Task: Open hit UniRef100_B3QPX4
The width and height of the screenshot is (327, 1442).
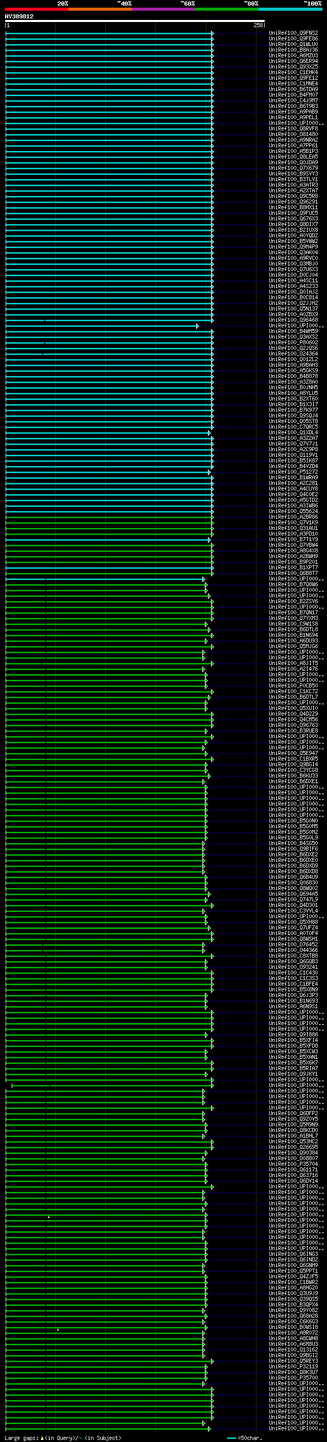Action: 293,1304
